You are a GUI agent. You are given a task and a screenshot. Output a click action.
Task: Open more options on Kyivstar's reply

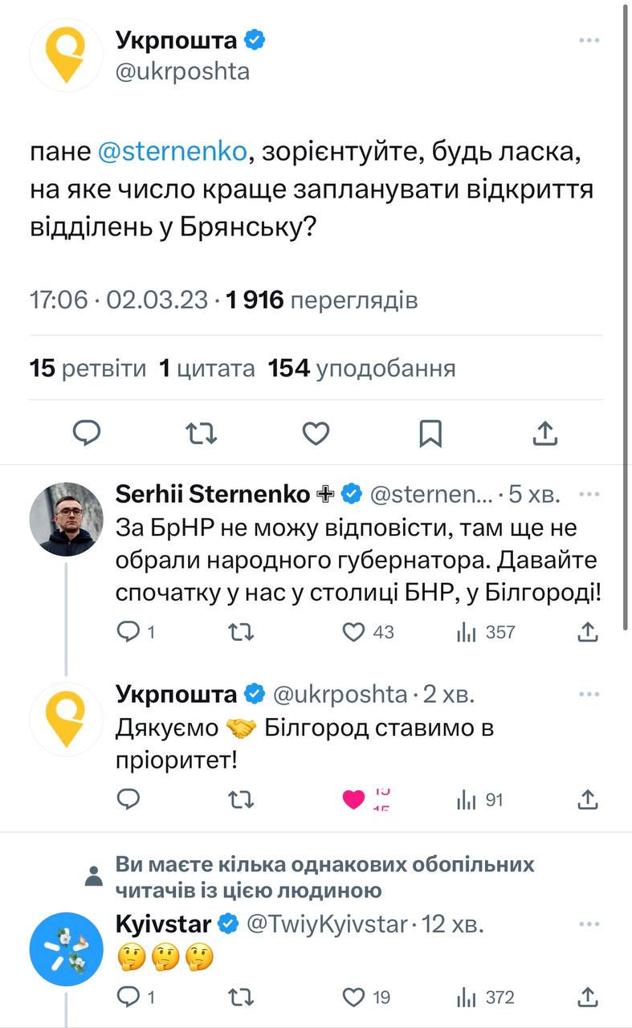click(589, 924)
